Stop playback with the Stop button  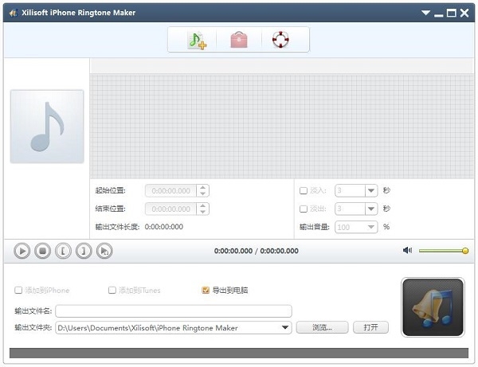pyautogui.click(x=43, y=251)
